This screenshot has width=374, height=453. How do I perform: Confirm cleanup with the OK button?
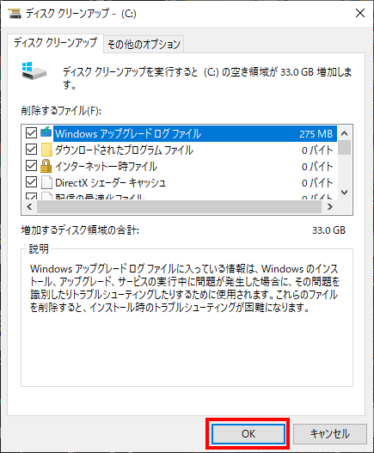pos(248,433)
